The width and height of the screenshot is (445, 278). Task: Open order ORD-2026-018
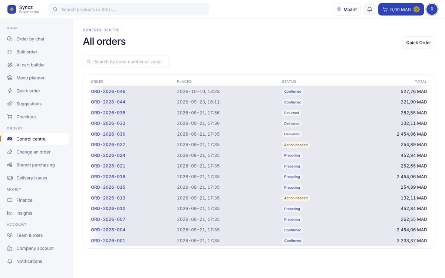[108, 177]
